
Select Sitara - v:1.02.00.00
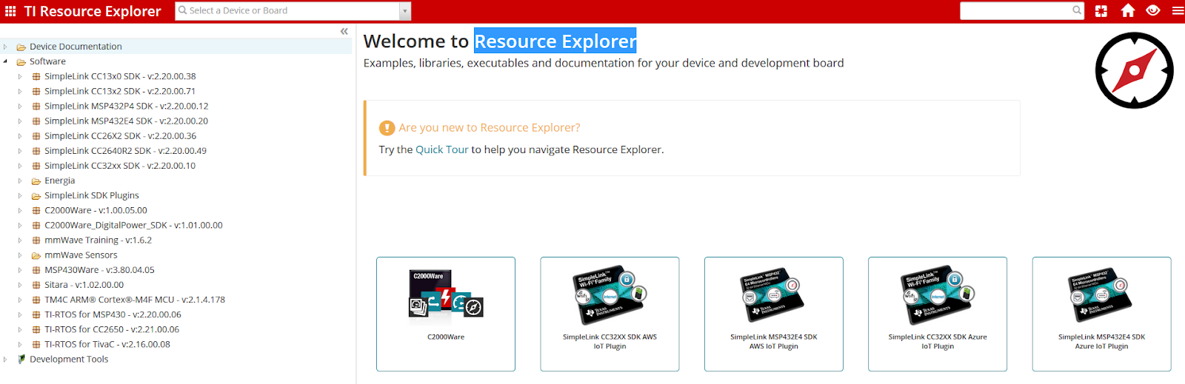pos(84,285)
